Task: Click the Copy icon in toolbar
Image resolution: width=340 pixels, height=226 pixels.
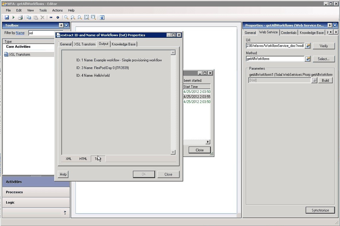Action: [x=29, y=18]
